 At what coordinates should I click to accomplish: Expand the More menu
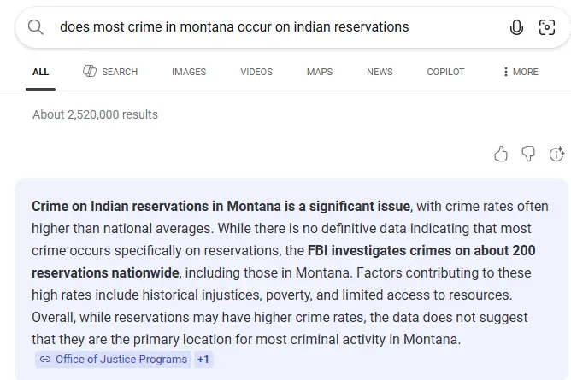(x=521, y=72)
